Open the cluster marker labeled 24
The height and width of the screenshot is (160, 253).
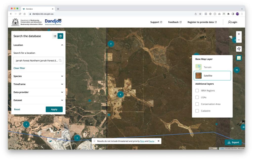tap(243, 127)
